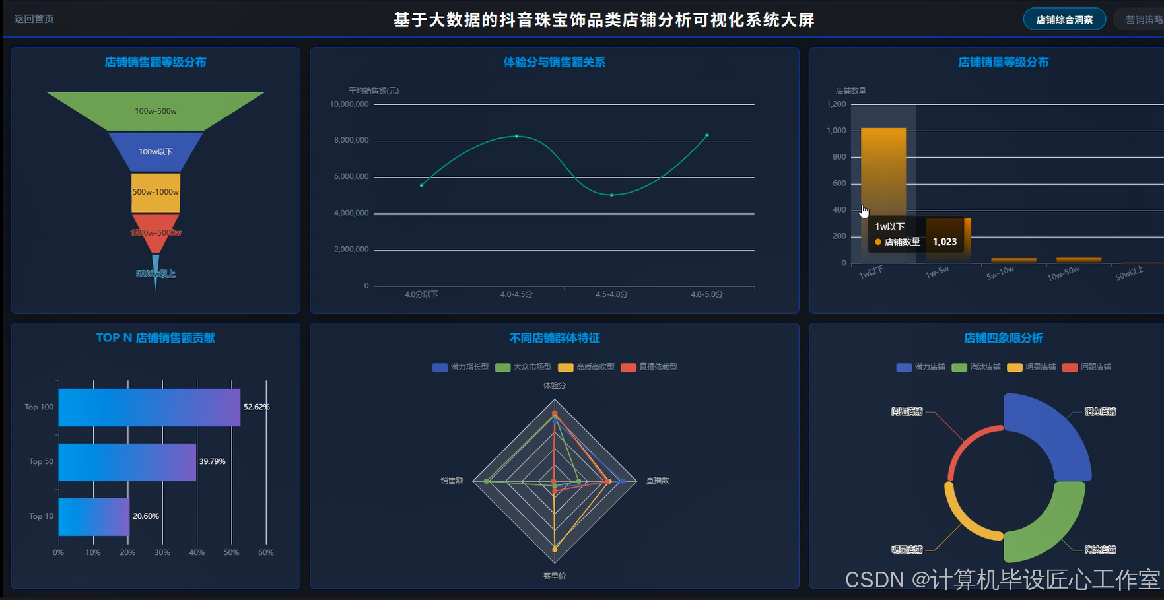
Task: Click the 52.62% value label
Action: click(257, 407)
